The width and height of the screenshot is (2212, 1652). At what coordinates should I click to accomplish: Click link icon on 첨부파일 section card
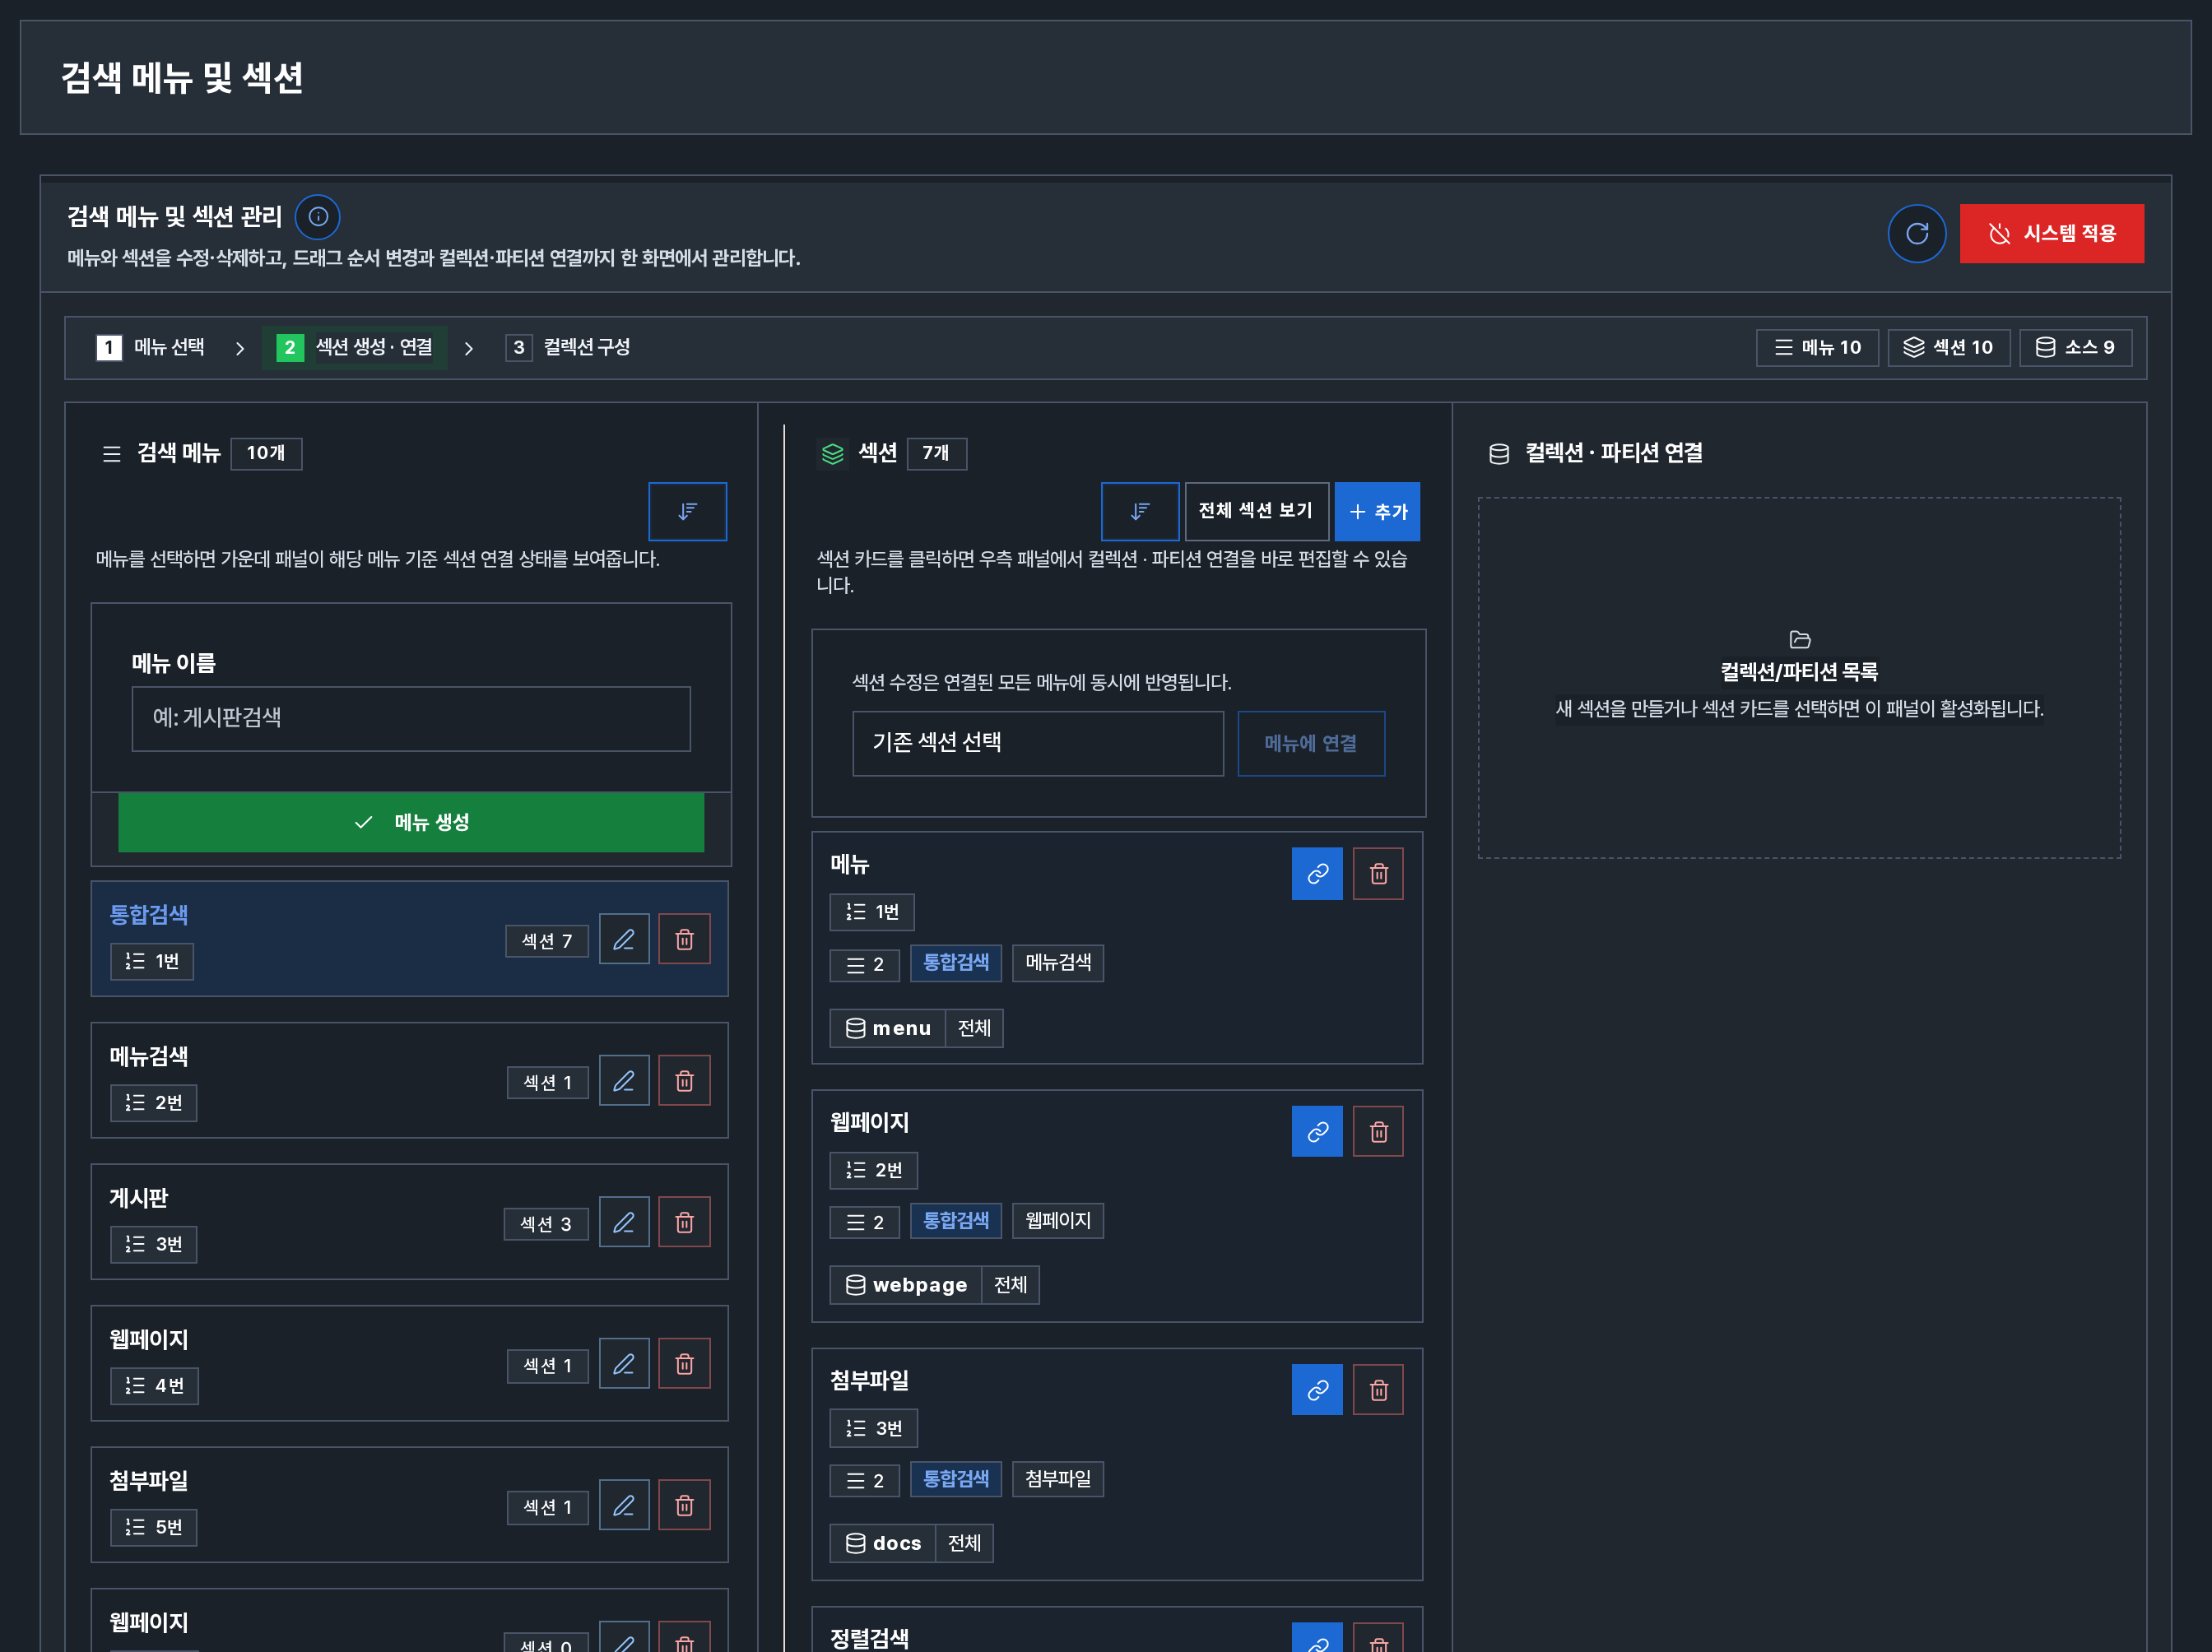(x=1317, y=1390)
